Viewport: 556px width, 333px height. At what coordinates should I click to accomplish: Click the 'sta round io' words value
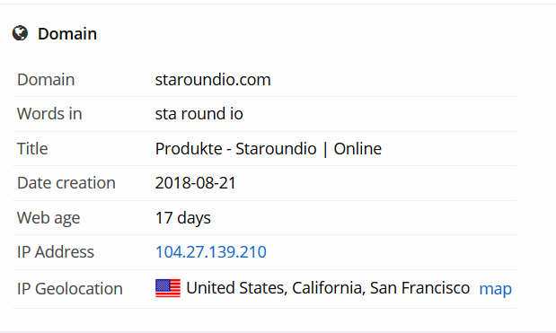(199, 114)
